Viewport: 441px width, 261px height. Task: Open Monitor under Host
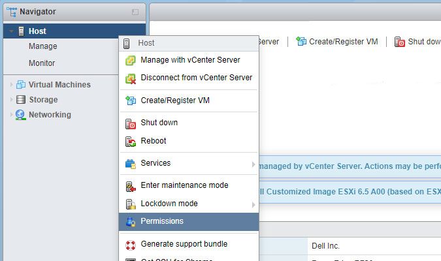42,63
